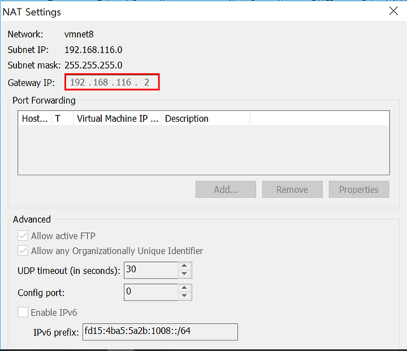Increase Config port with up arrow
Screen dimensions: 407x351
click(184, 288)
